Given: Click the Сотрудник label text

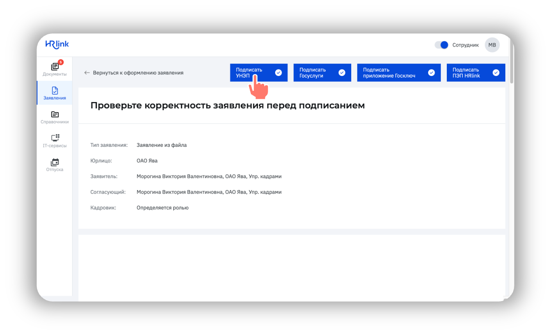Looking at the screenshot, I should click(466, 45).
